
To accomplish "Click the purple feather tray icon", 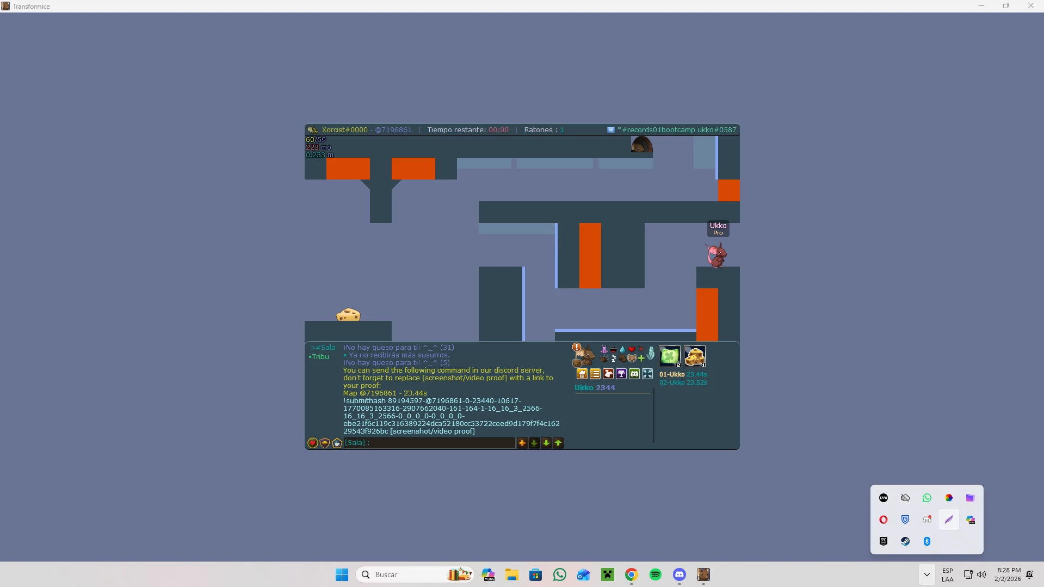I will click(949, 520).
